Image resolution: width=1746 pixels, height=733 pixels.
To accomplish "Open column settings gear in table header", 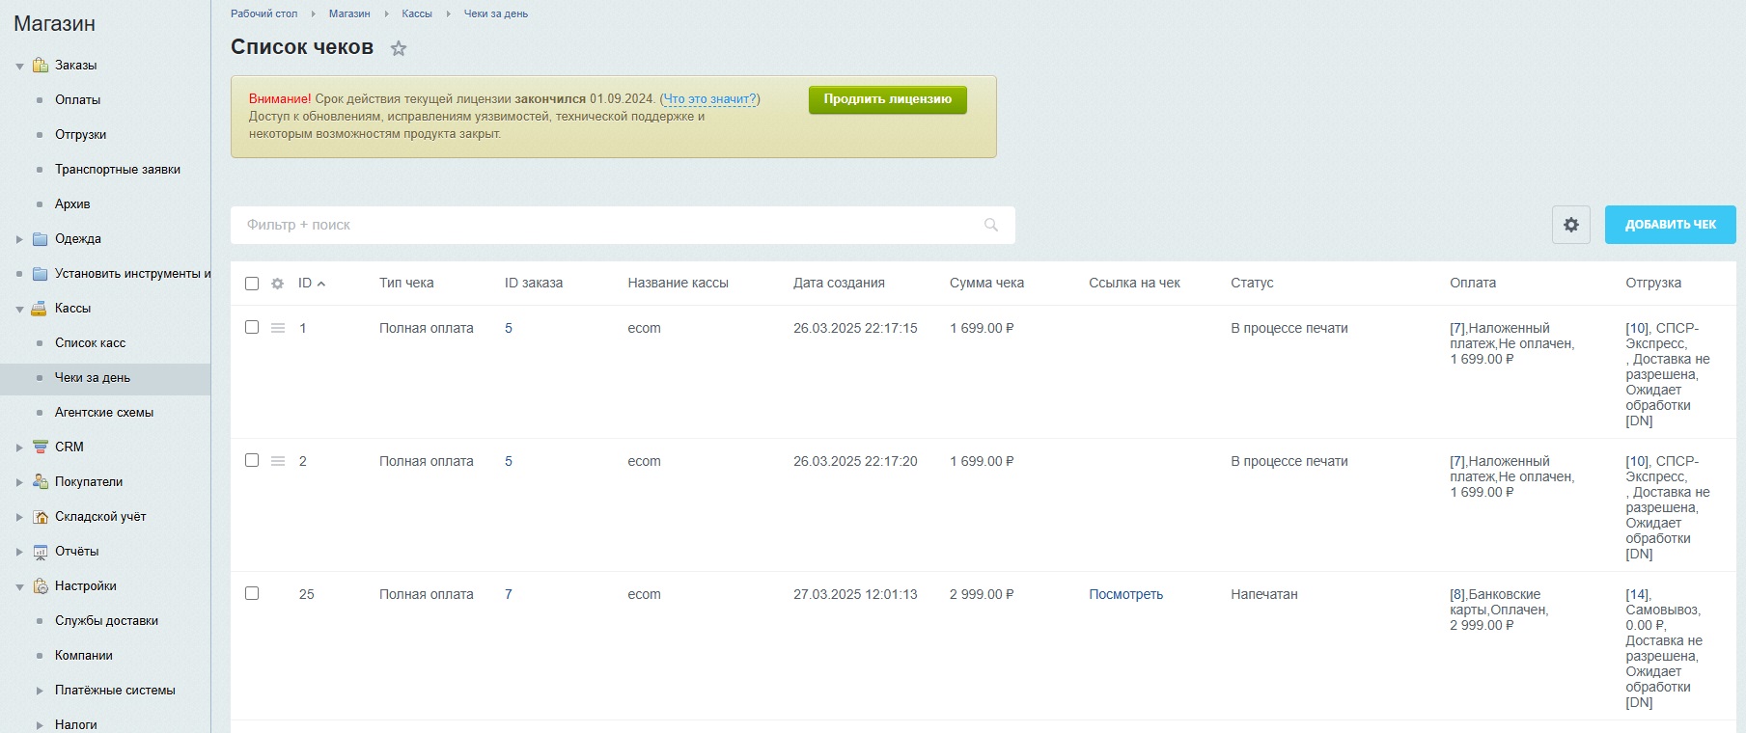I will (277, 284).
